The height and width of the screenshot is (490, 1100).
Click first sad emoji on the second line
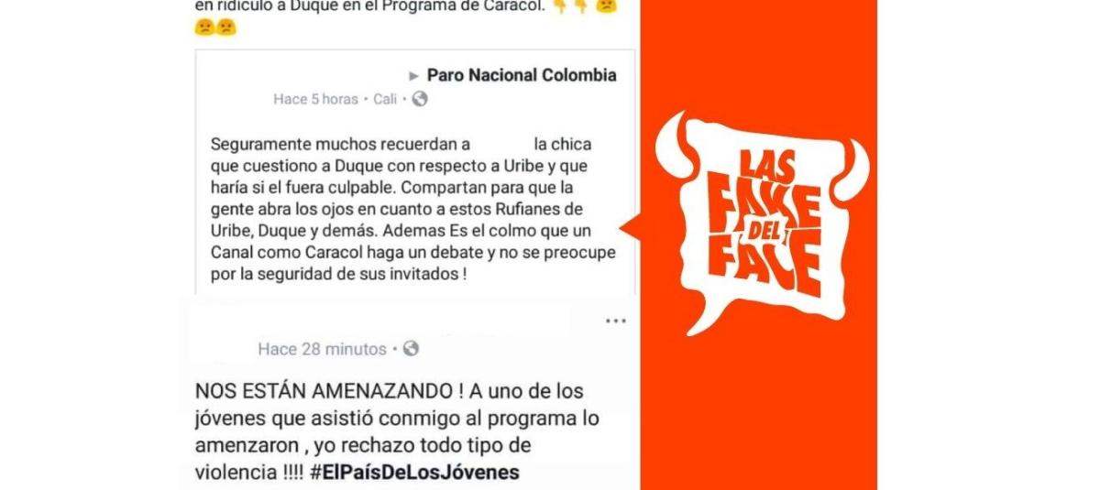point(204,27)
